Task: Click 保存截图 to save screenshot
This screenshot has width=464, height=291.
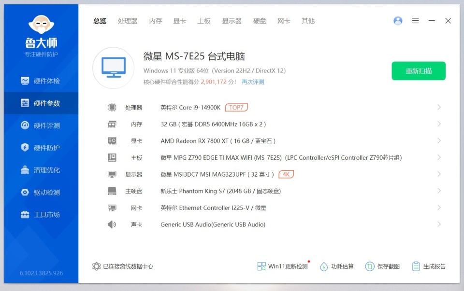Action: (x=382, y=266)
